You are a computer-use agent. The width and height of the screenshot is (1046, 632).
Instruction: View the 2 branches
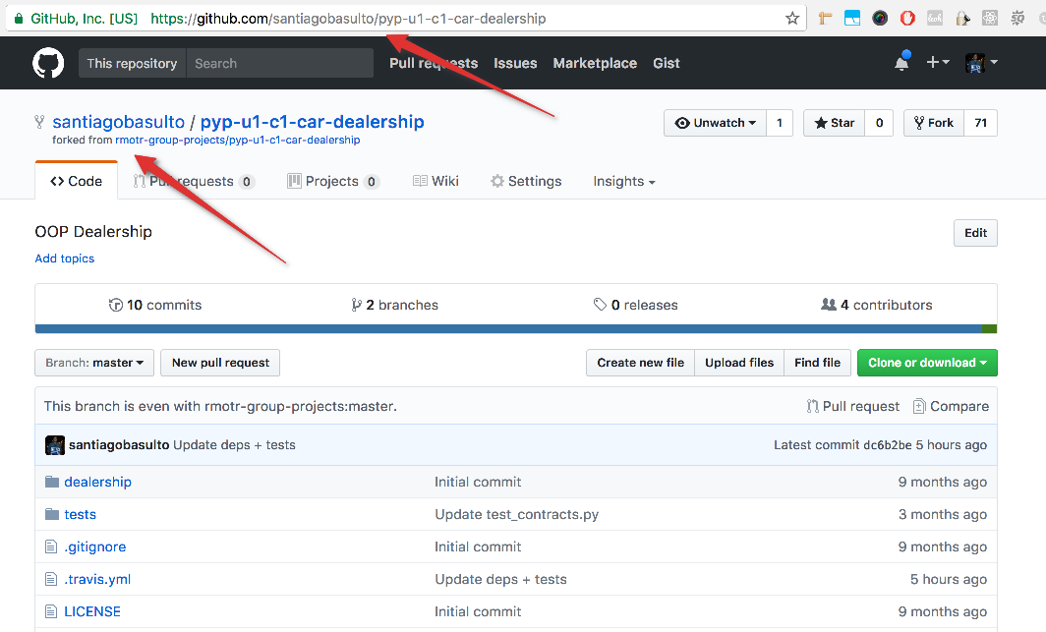pyautogui.click(x=395, y=305)
